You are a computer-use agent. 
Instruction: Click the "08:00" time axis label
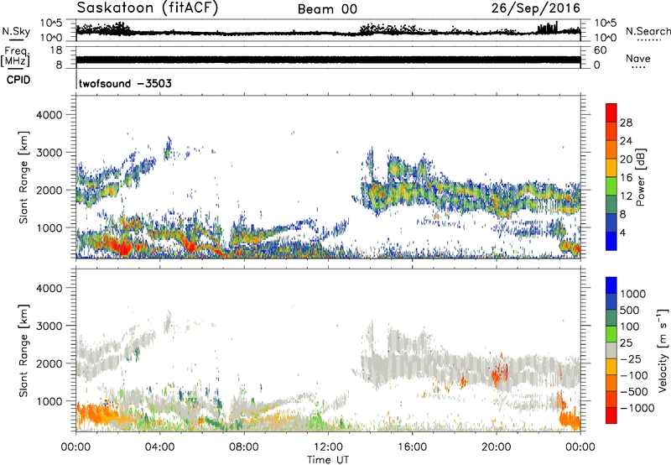(x=244, y=447)
